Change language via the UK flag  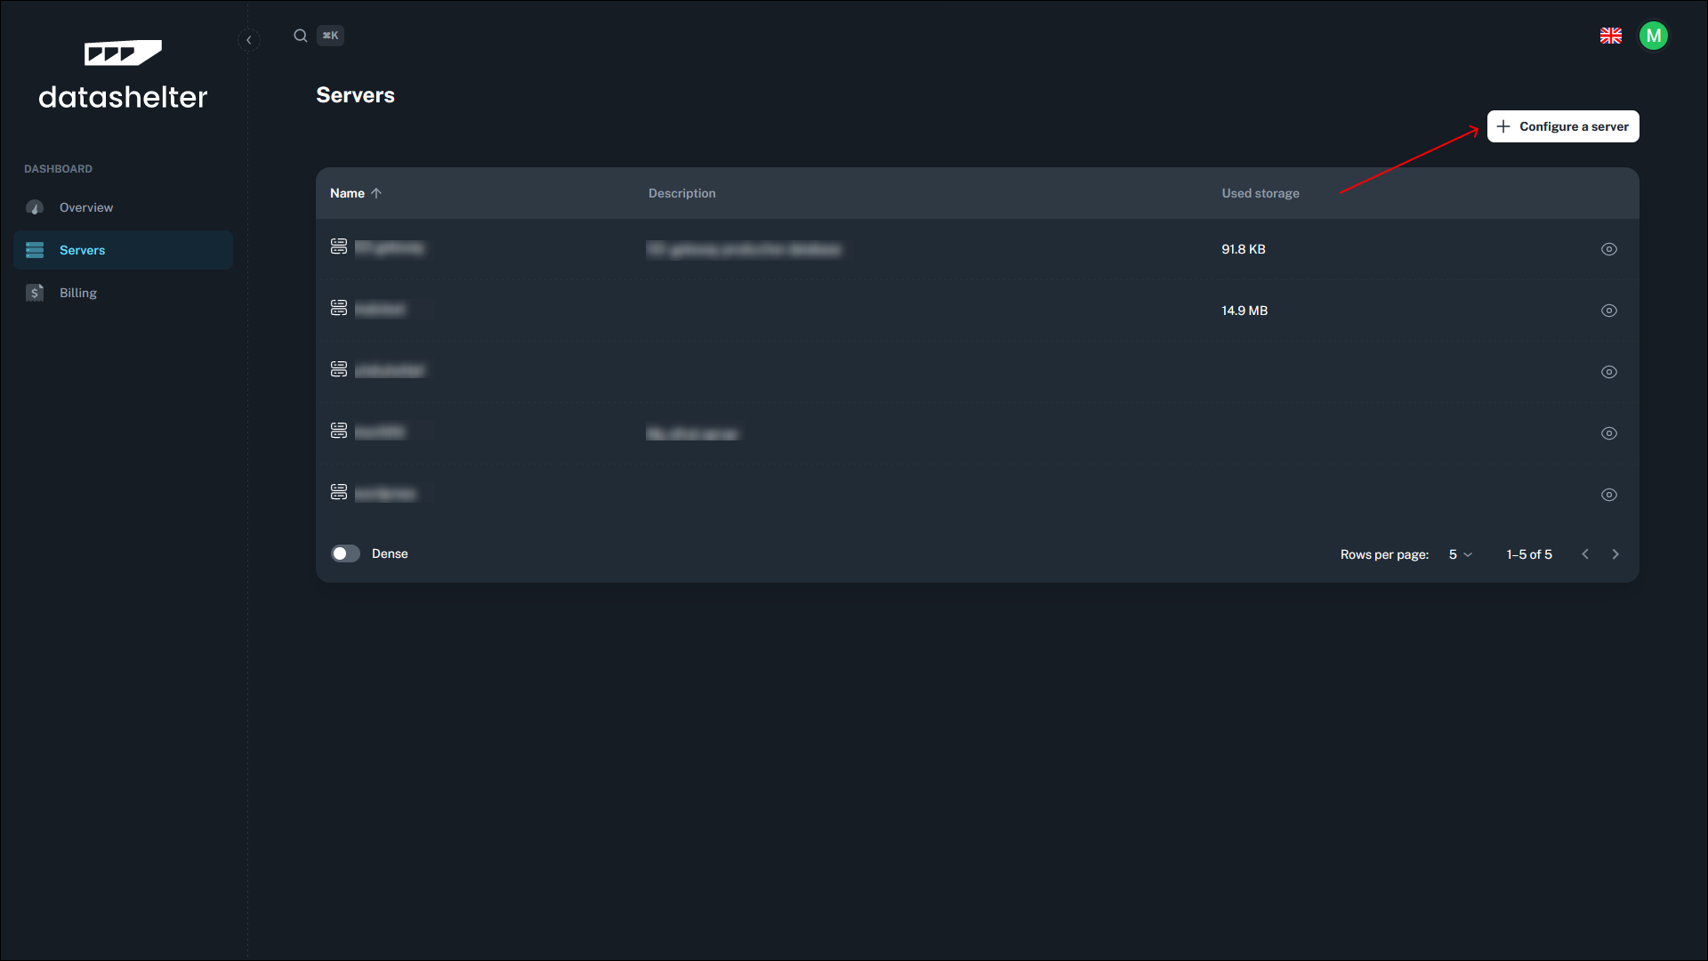coord(1610,36)
